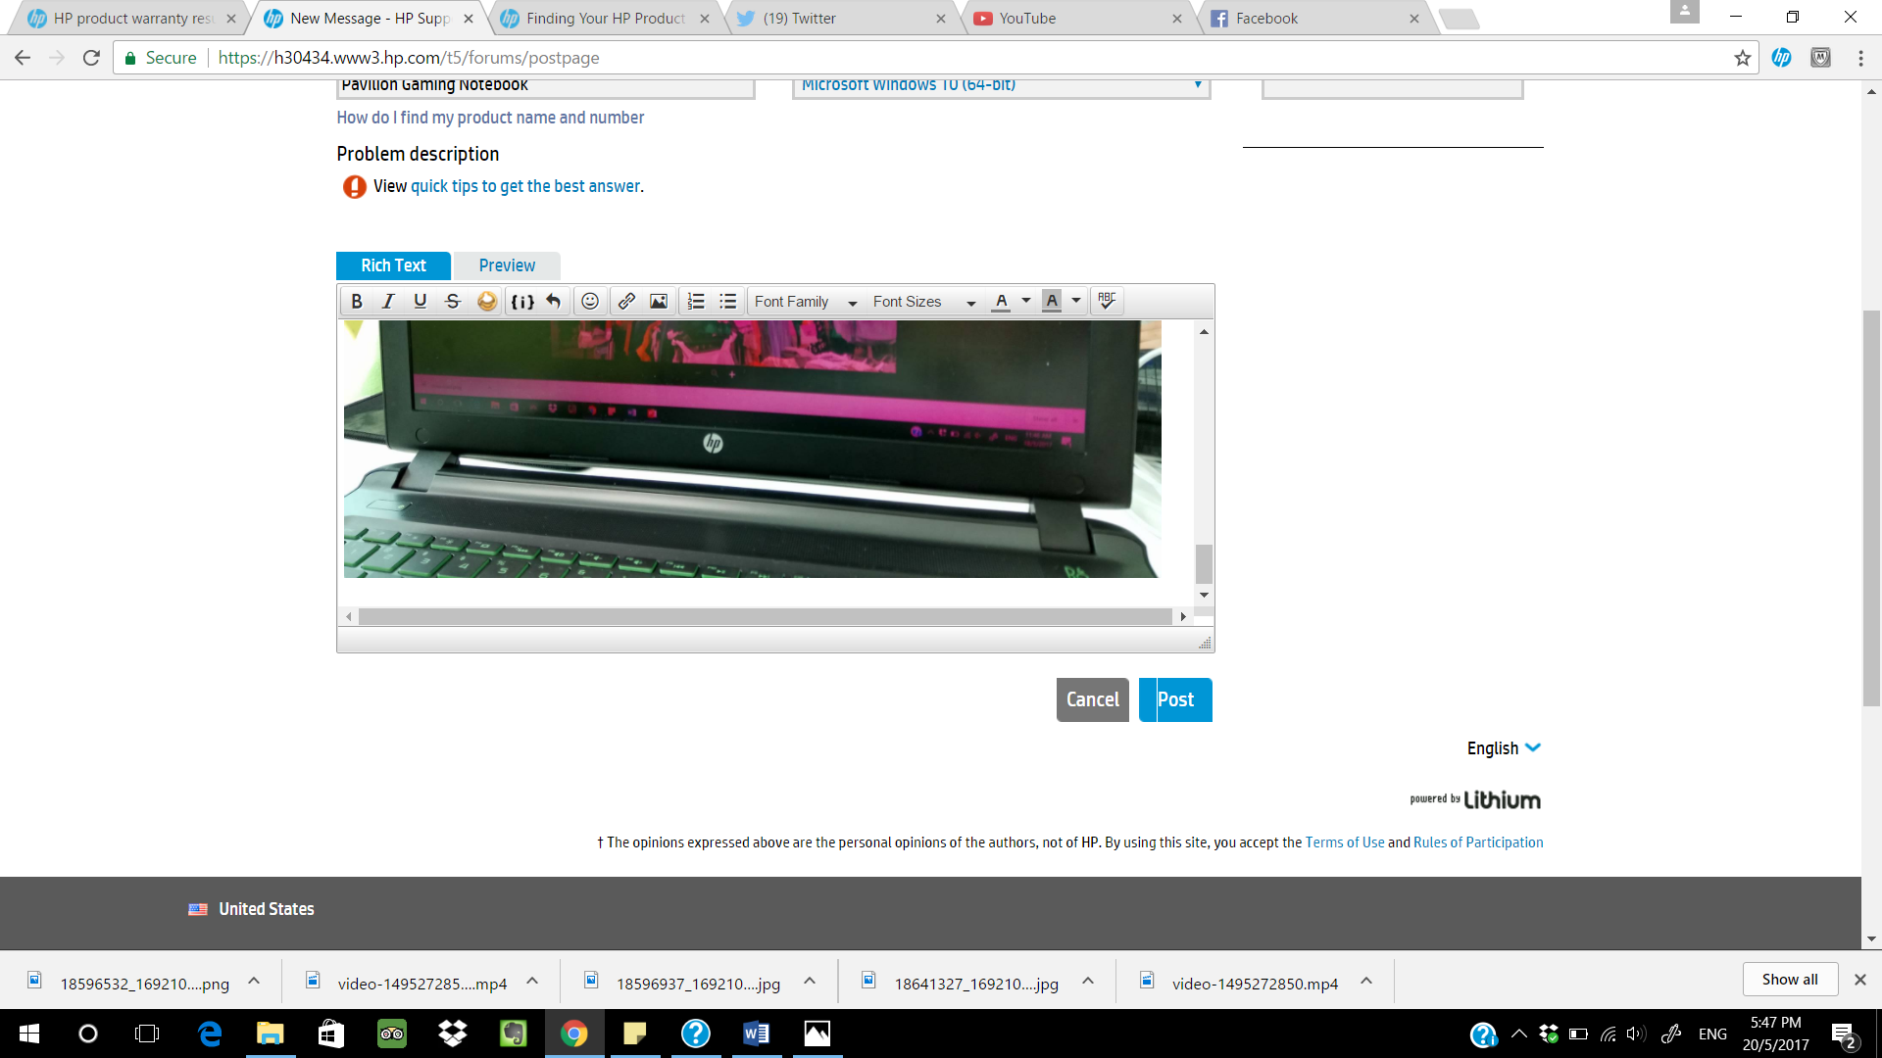Click the Insert Image icon
Screen dimensions: 1882x1058
click(658, 301)
